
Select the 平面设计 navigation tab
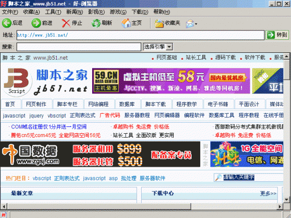pos(249,104)
